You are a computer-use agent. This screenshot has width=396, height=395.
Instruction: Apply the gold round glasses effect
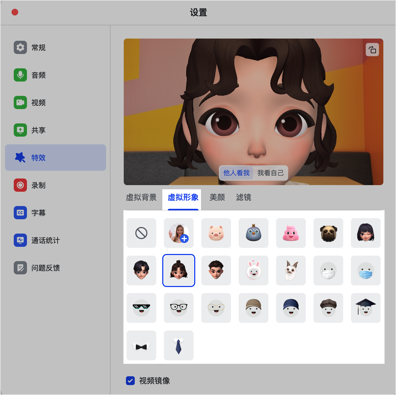tap(216, 308)
